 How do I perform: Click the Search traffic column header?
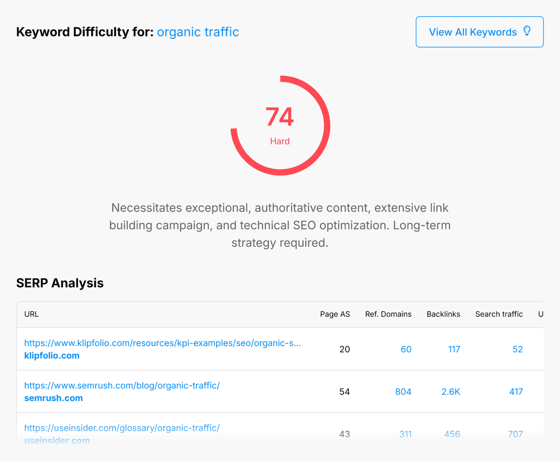click(499, 314)
